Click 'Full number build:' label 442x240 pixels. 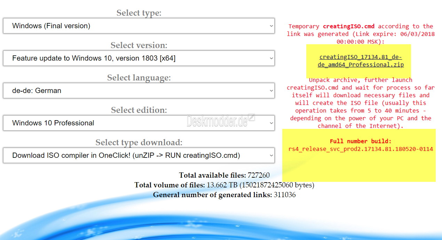[361, 141]
